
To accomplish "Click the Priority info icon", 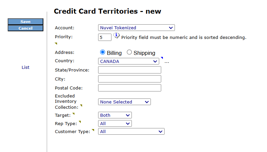I will click(116, 36).
